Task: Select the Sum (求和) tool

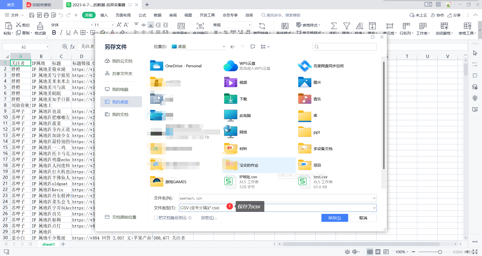Action: (334, 28)
